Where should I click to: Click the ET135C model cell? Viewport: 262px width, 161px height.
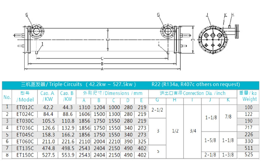pyautogui.click(x=25, y=148)
